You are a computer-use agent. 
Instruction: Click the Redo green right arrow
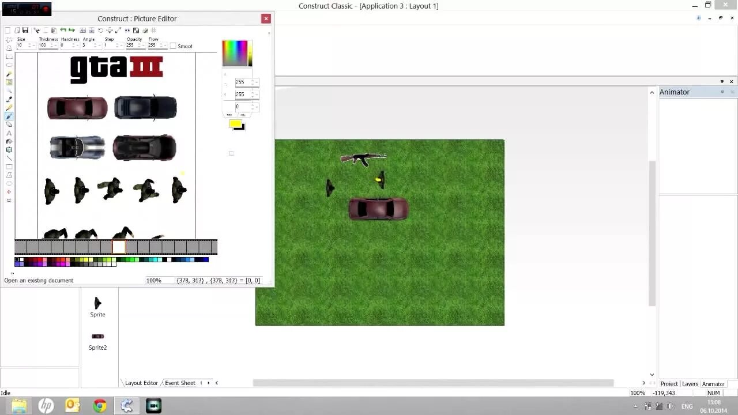[x=71, y=30]
